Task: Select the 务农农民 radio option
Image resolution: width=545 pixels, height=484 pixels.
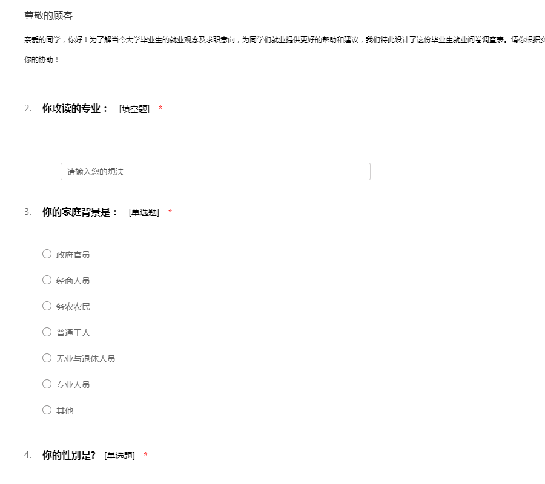Action: (47, 306)
